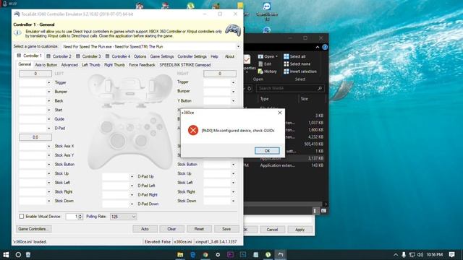Screen dimensions: 463x260
Task: Open the Action Center notification icon
Action: click(451, 254)
